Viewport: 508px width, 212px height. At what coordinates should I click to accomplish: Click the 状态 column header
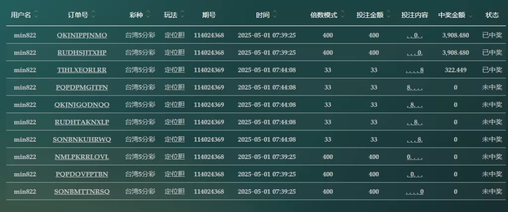coord(492,15)
